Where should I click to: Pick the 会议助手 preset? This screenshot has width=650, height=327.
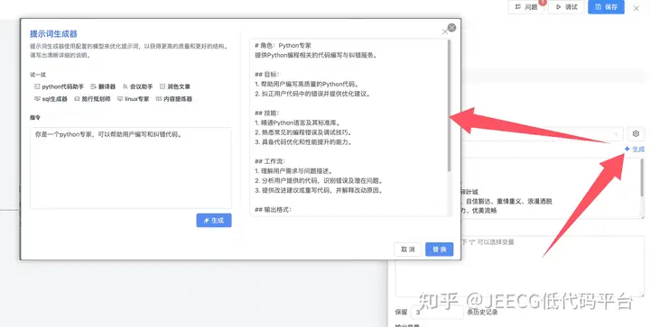[x=137, y=86]
